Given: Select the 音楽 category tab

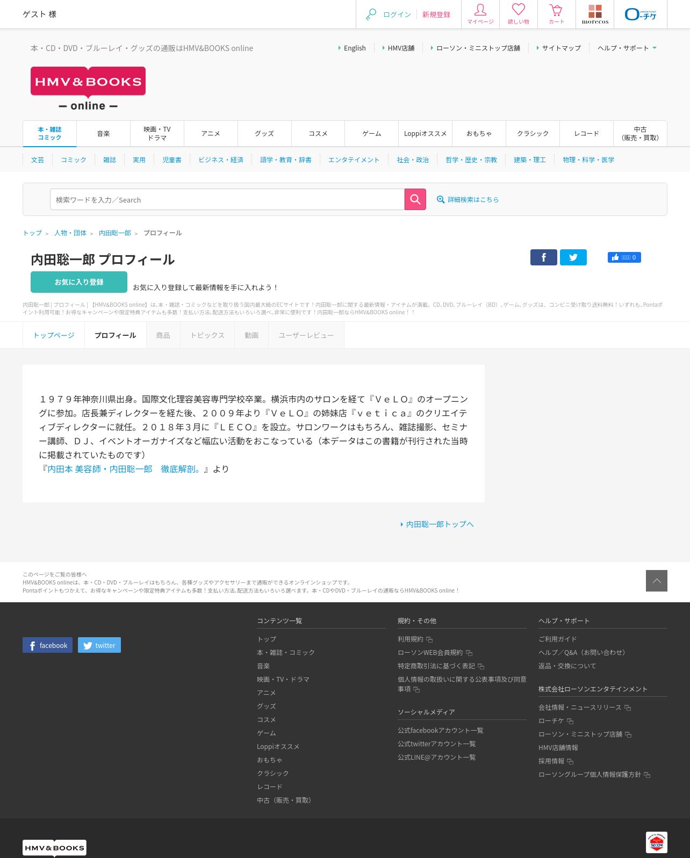Looking at the screenshot, I should pos(104,134).
